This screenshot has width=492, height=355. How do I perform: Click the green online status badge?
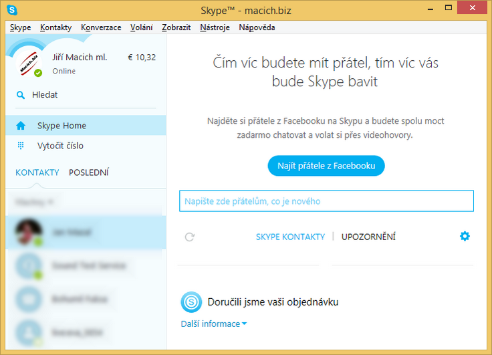tap(38, 73)
